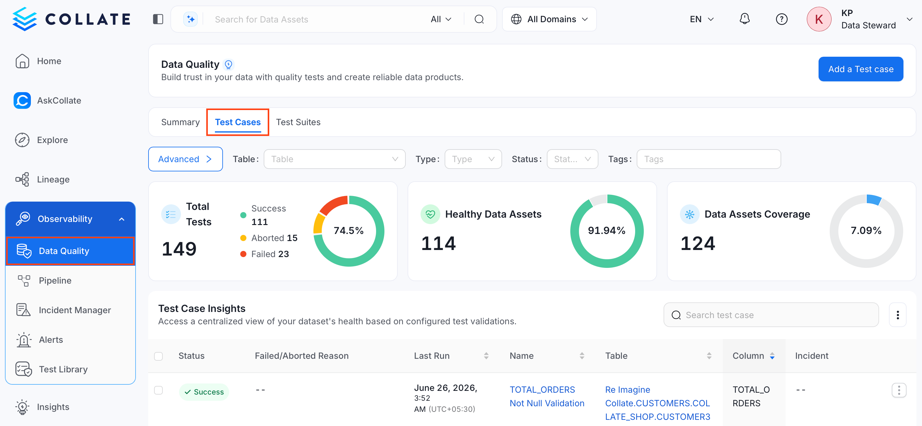Expand the All Domains dropdown
Viewport: 922px width, 426px height.
coord(549,19)
